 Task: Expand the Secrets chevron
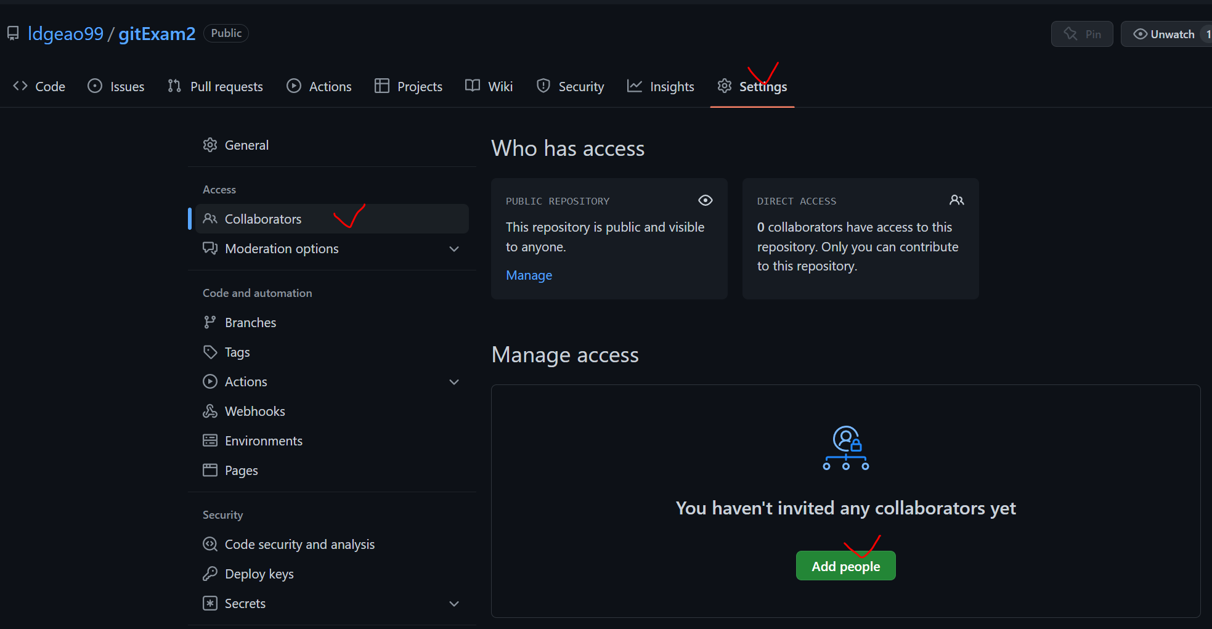[454, 604]
